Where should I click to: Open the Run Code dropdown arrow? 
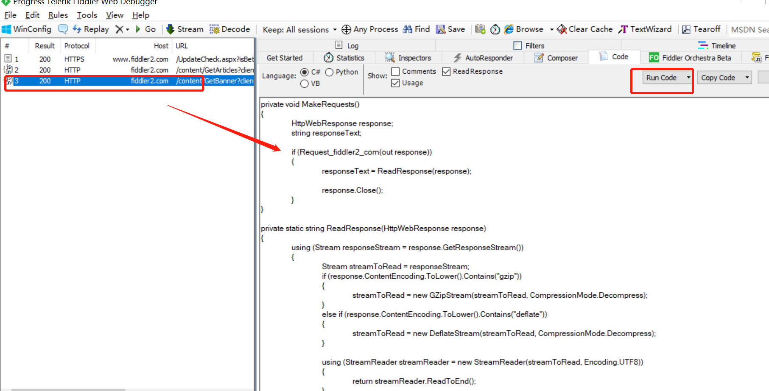[x=688, y=77]
